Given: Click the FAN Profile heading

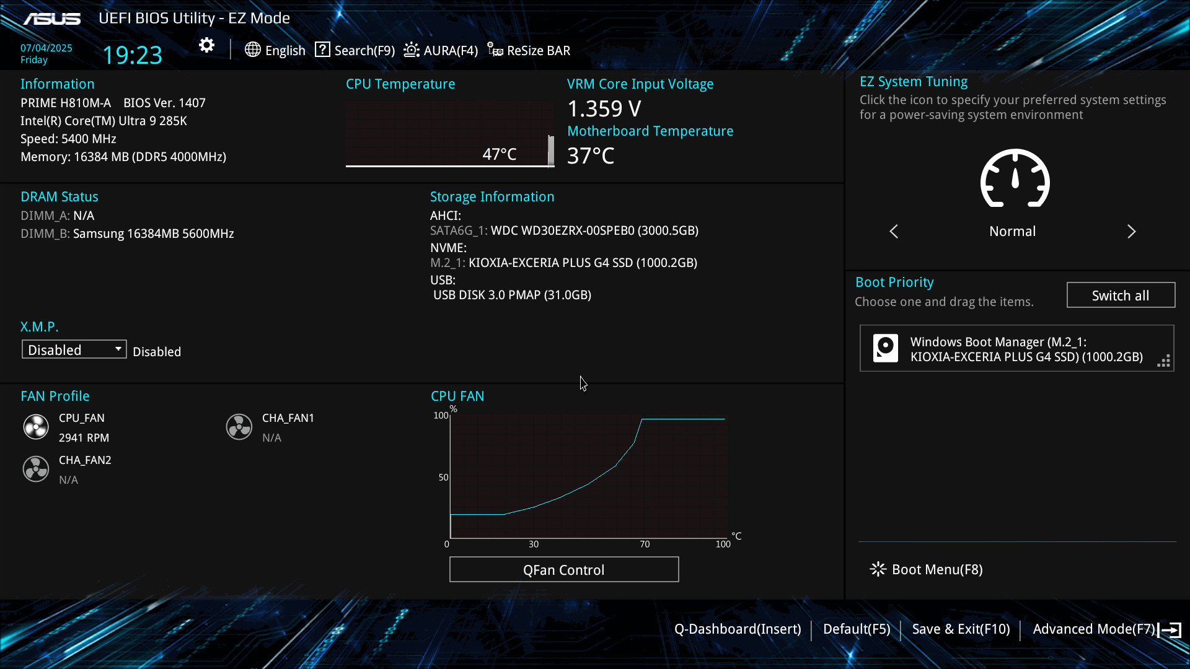Looking at the screenshot, I should pos(55,396).
